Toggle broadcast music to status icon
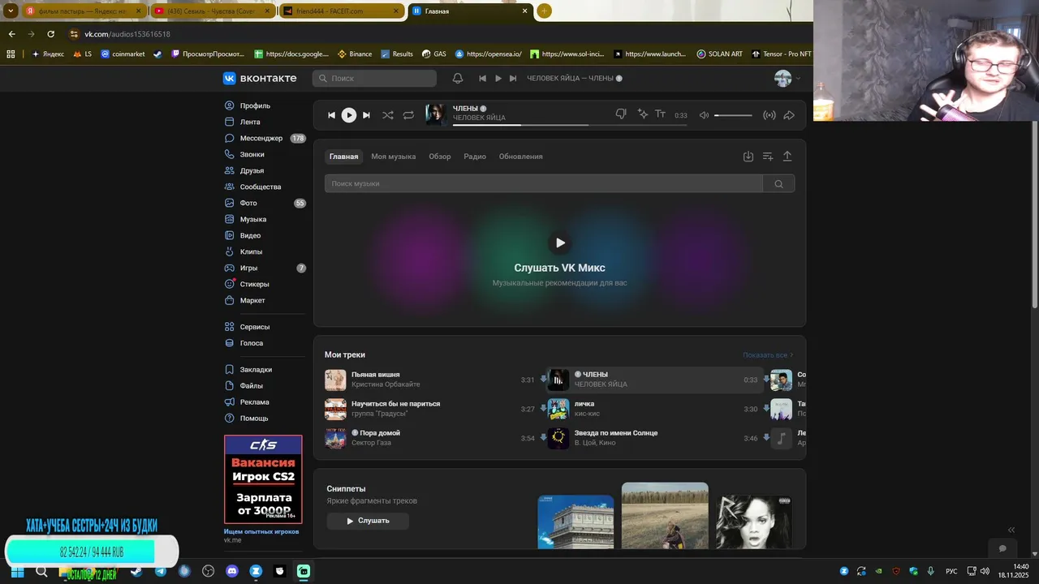The image size is (1039, 584). [770, 115]
